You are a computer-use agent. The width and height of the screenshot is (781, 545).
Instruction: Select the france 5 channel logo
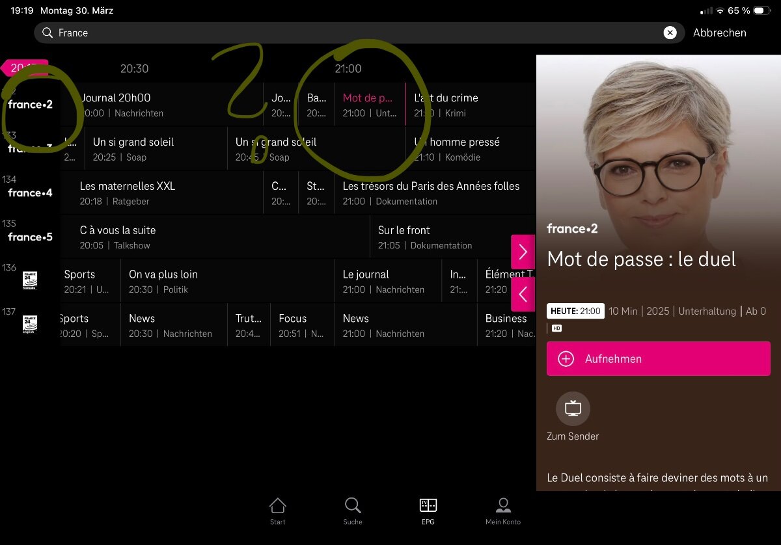30,237
